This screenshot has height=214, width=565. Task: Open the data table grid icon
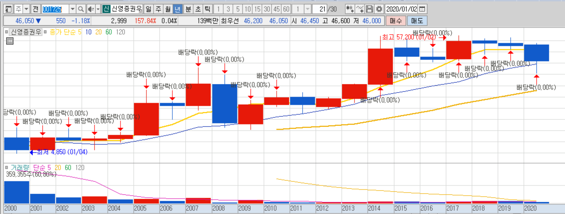tap(10, 41)
